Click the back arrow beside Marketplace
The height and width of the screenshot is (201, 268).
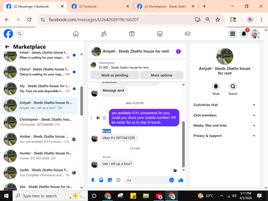pos(7,47)
